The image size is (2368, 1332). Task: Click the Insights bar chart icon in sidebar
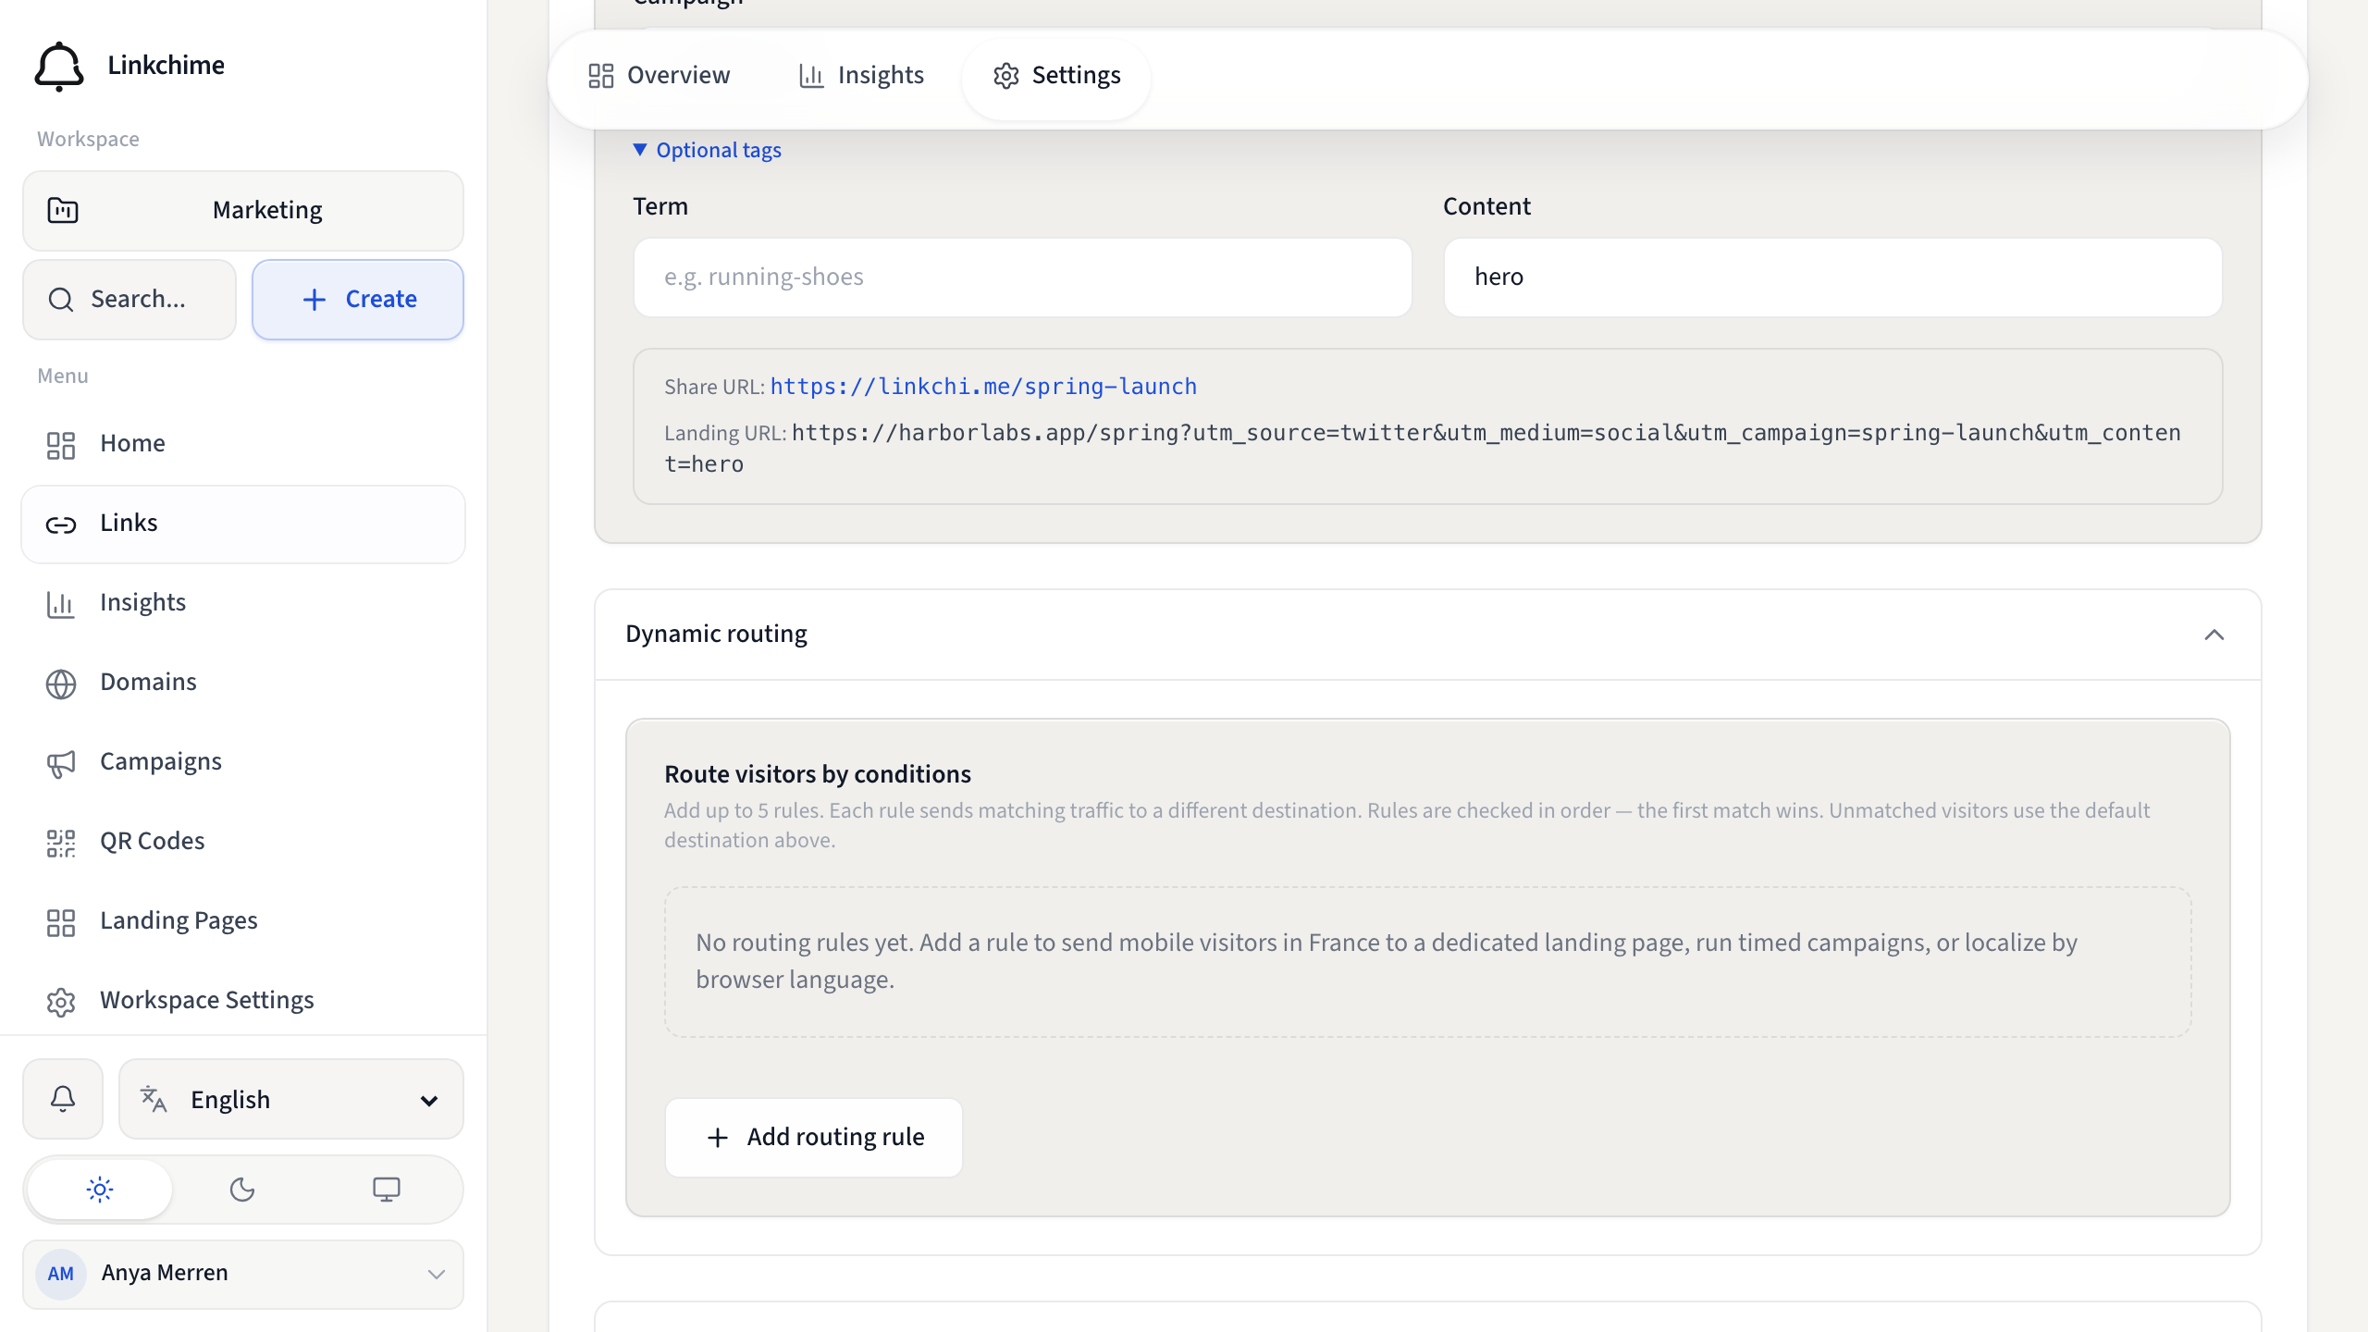(61, 604)
